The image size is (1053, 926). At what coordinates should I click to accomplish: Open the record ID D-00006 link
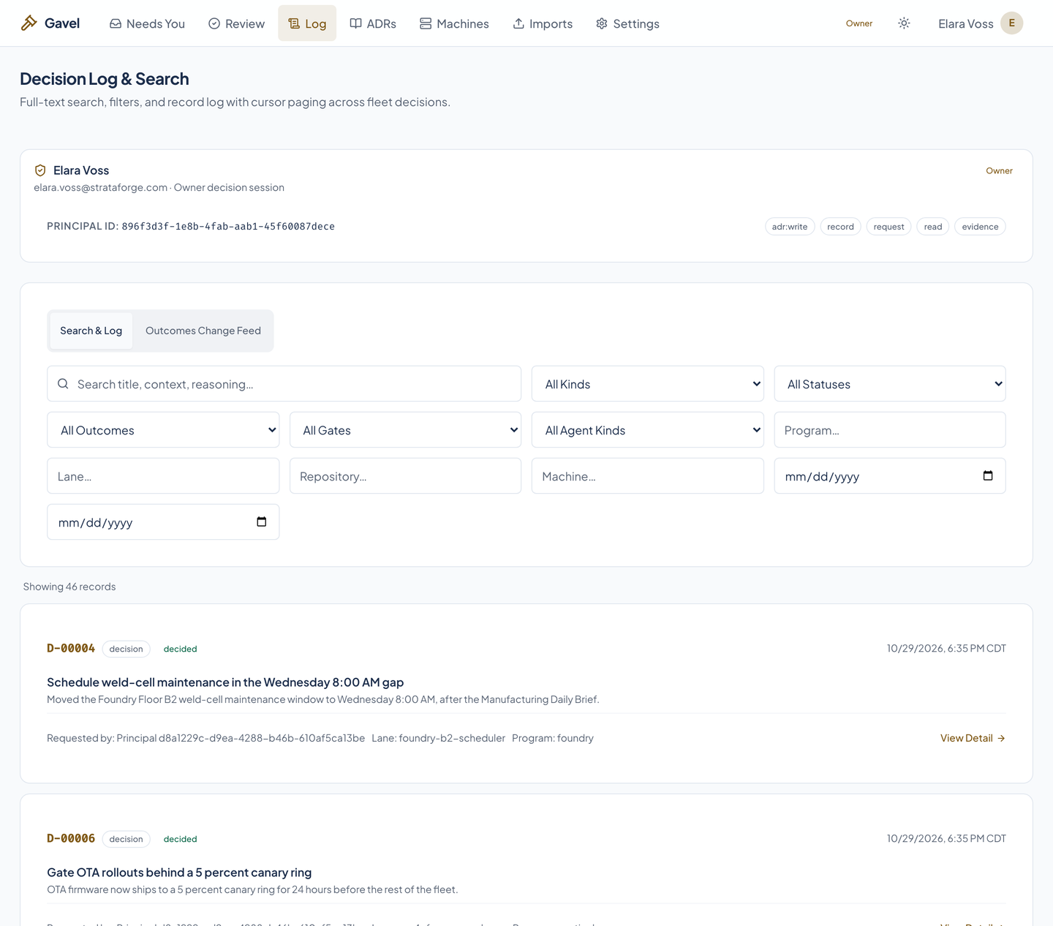pyautogui.click(x=71, y=838)
